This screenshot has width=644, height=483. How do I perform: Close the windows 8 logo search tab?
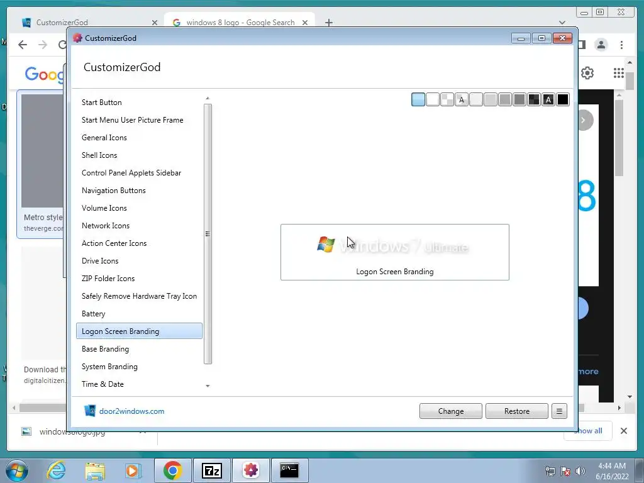point(305,23)
